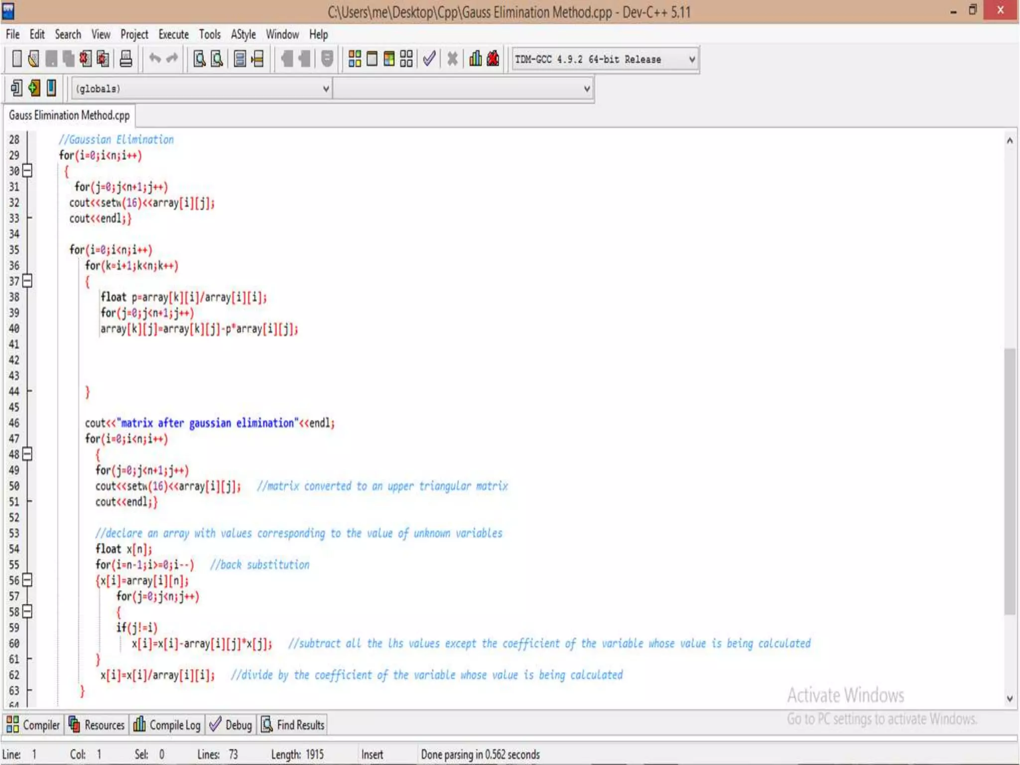The image size is (1020, 765).
Task: Toggle the fold marker at line 56
Action: (28, 580)
